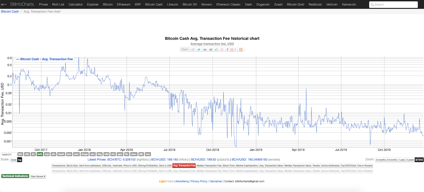Select Price in USD second row
This screenshot has width=424, height=192.
(130, 171)
